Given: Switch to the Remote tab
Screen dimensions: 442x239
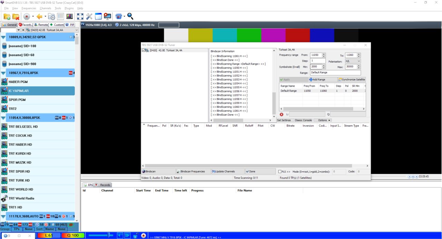Looking at the screenshot, I should click(41, 25).
